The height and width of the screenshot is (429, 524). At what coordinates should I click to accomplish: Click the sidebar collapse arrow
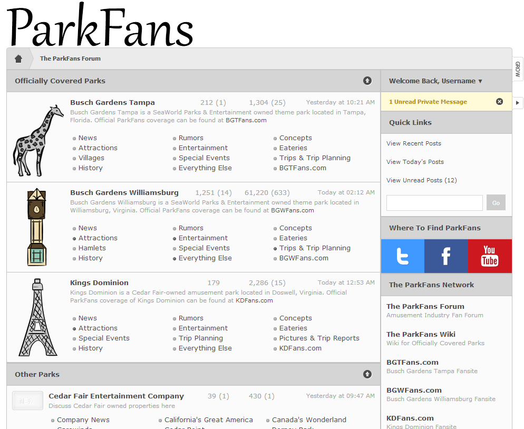pyautogui.click(x=518, y=103)
